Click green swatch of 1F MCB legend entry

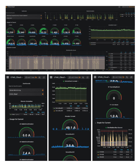pos(98,152)
